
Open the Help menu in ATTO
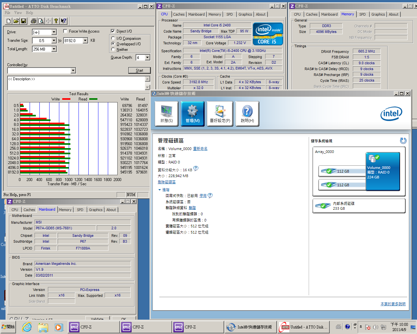pos(29,13)
